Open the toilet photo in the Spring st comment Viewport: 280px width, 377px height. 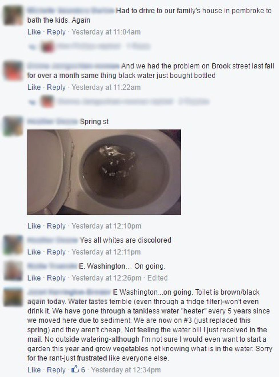click(104, 172)
